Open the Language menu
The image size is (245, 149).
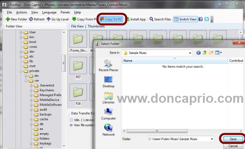tap(49, 12)
